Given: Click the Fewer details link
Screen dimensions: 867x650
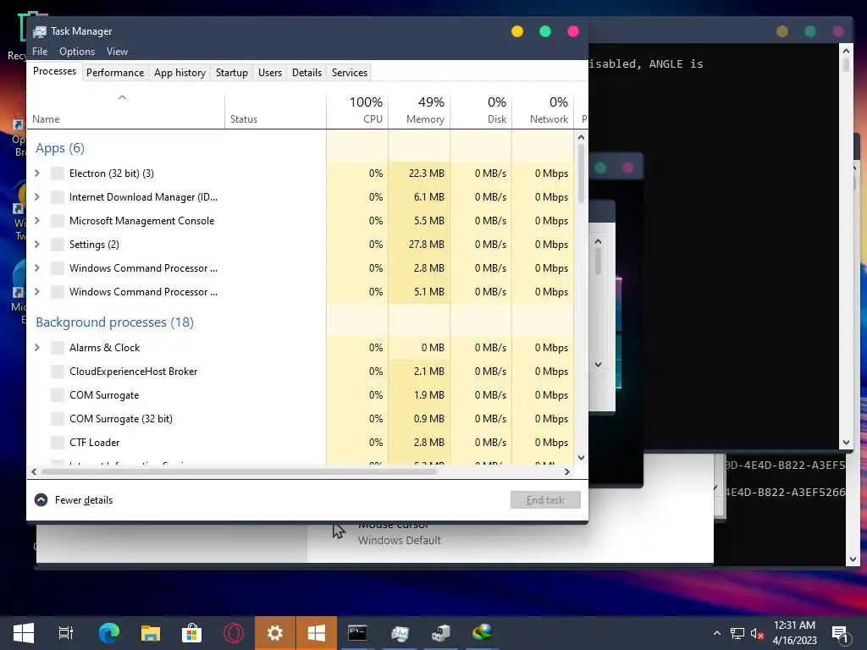Looking at the screenshot, I should click(84, 500).
